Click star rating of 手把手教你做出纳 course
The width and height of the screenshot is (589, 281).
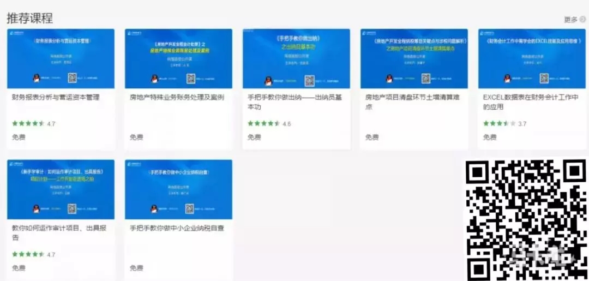(x=264, y=123)
